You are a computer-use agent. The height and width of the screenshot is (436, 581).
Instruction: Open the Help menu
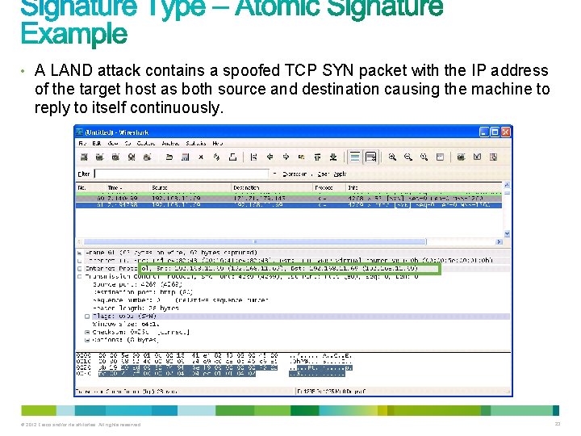click(x=218, y=144)
